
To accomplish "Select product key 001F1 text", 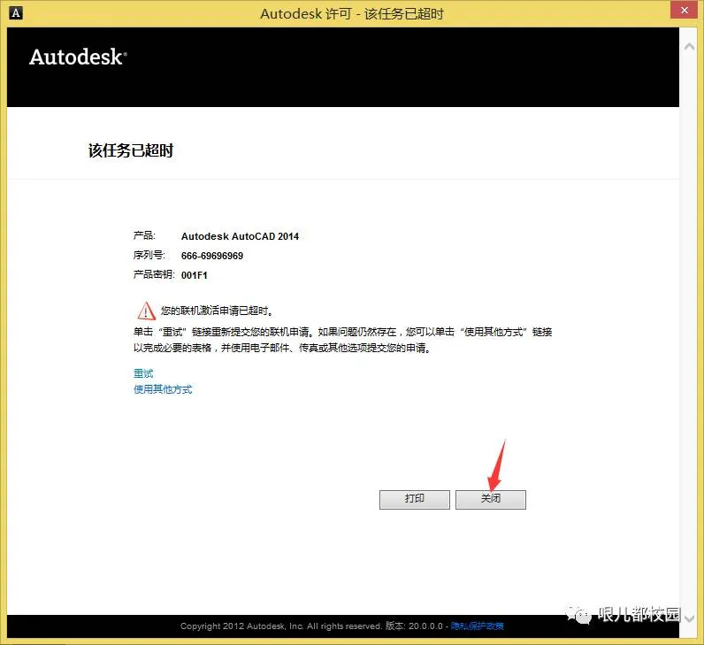I will (x=194, y=275).
